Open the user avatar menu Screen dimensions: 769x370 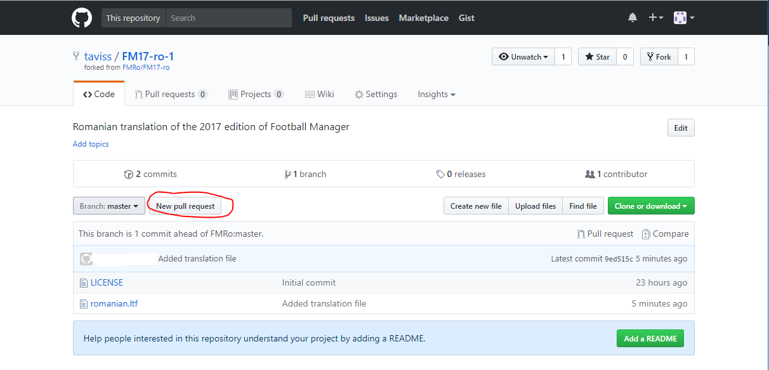click(683, 18)
